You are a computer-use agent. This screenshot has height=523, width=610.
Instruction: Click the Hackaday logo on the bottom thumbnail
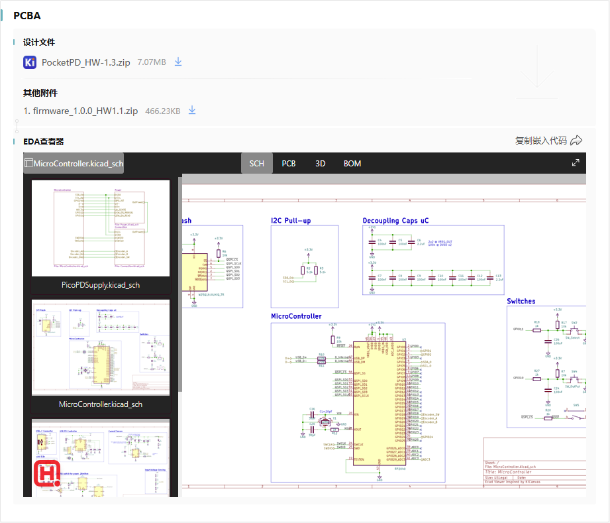pos(46,475)
